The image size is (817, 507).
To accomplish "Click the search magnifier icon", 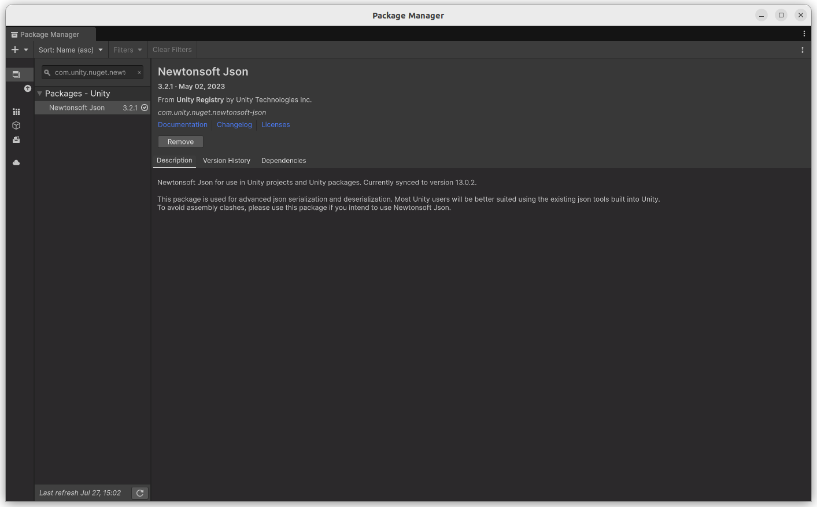I will (47, 72).
